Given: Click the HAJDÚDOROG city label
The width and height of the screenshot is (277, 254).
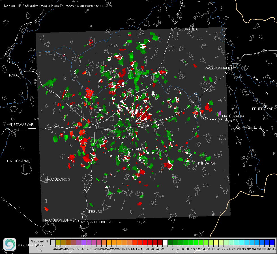Looking at the screenshot, I should pyautogui.click(x=58, y=179).
